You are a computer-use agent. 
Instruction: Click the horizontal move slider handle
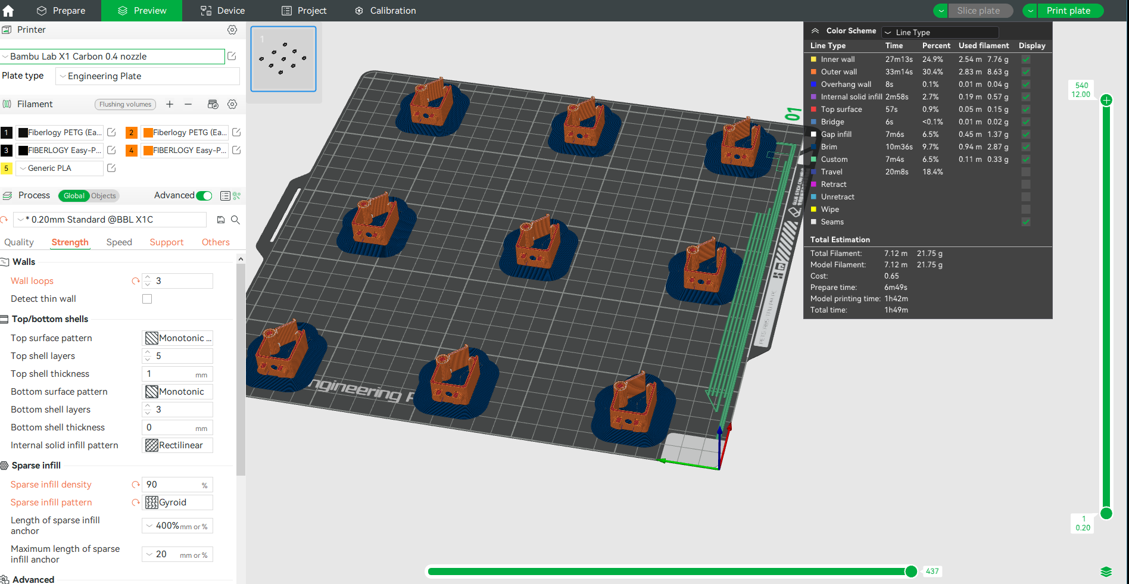[911, 571]
